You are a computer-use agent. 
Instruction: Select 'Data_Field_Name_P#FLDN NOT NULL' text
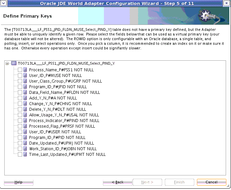pos(65,93)
